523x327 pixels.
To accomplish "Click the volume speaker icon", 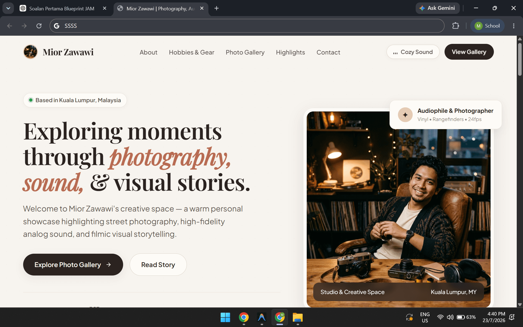I will pyautogui.click(x=450, y=317).
